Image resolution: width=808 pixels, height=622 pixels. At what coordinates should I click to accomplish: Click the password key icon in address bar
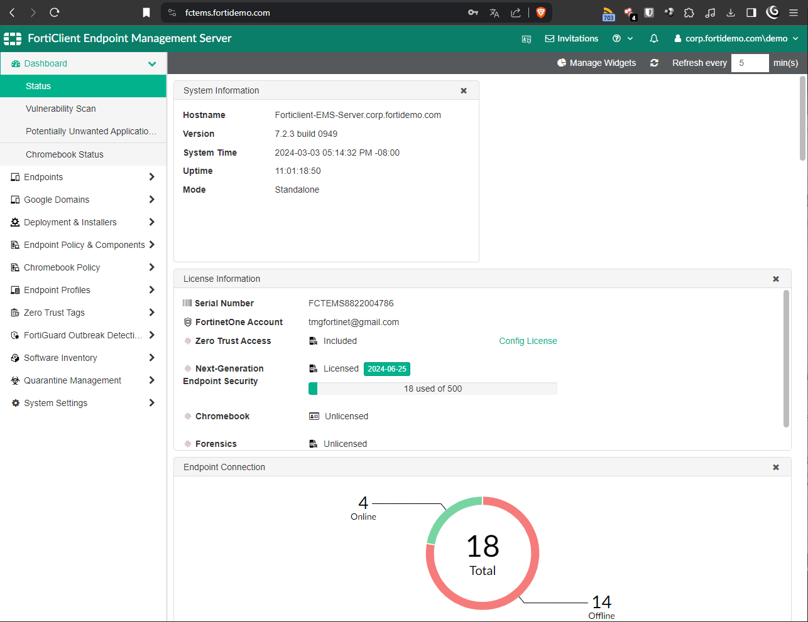pyautogui.click(x=473, y=13)
